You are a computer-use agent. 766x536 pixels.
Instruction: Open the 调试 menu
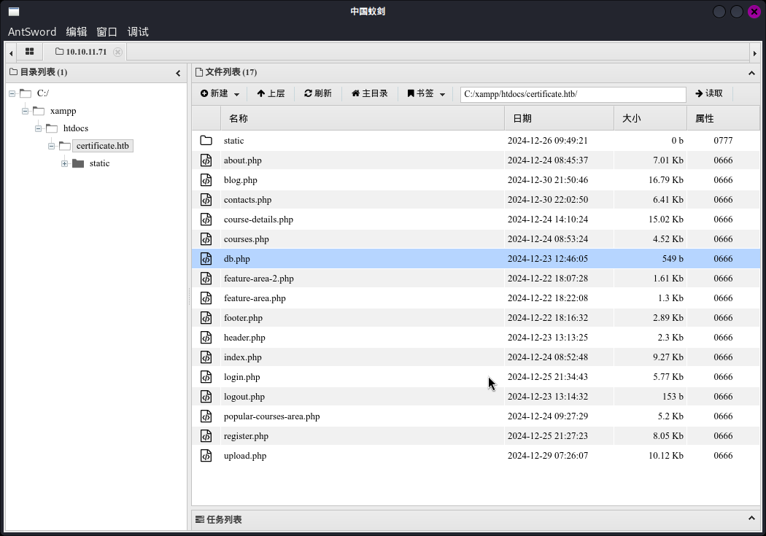pos(138,32)
